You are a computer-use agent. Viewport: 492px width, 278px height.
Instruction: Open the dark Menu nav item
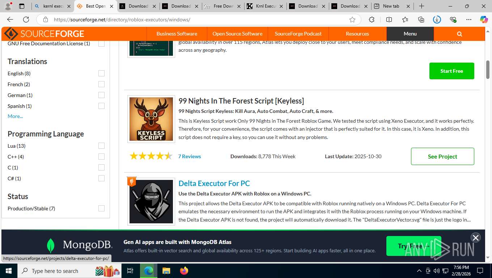[x=410, y=34]
